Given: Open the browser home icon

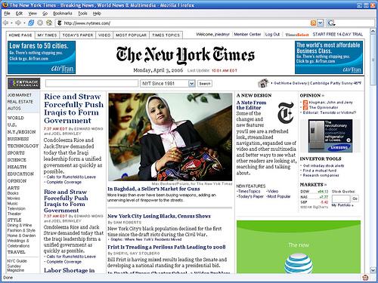Looking at the screenshot, I should pyautogui.click(x=49, y=23).
